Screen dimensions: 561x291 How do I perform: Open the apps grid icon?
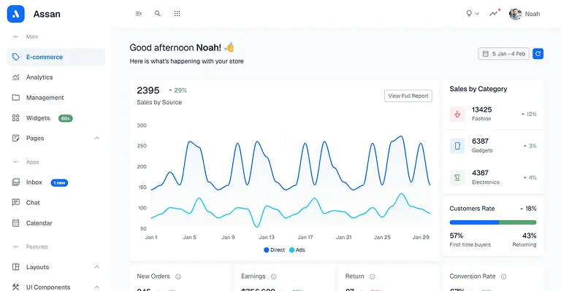pos(177,14)
